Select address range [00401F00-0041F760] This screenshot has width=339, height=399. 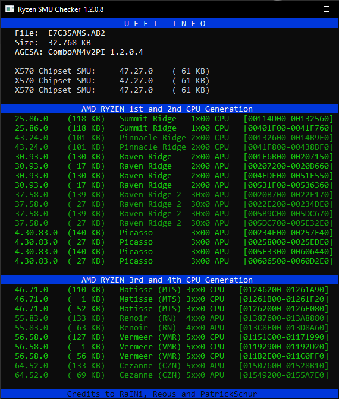click(x=288, y=128)
